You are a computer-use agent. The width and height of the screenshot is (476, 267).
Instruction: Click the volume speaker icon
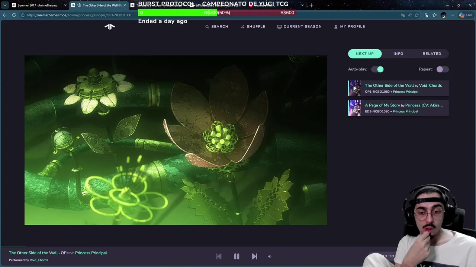(270, 256)
